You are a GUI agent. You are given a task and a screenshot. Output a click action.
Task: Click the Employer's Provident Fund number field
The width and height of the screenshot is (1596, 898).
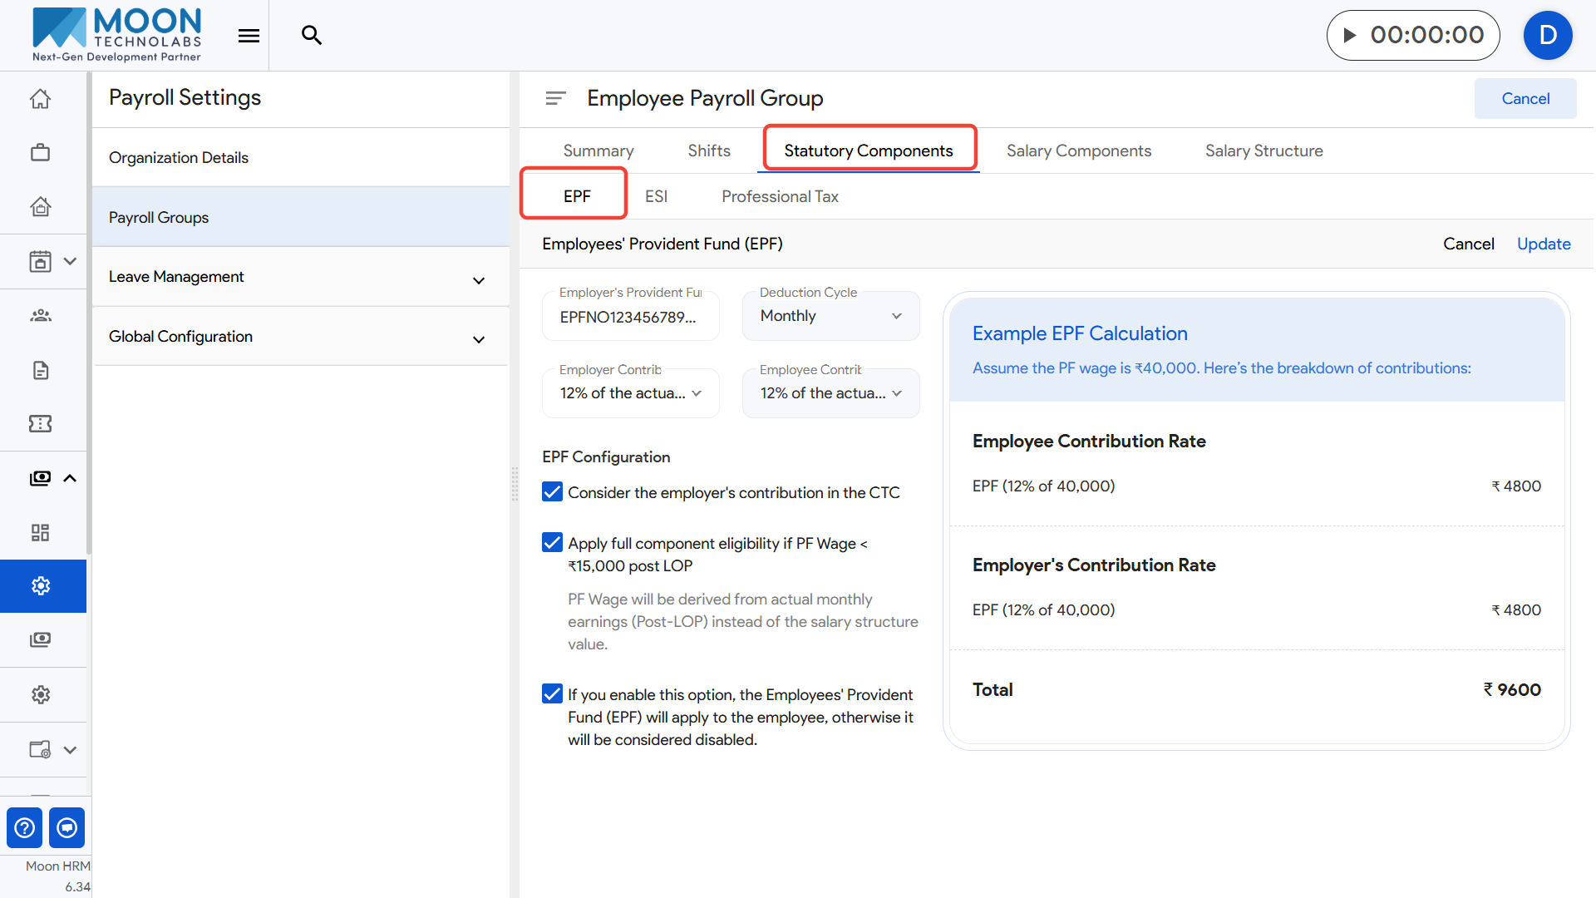(629, 318)
